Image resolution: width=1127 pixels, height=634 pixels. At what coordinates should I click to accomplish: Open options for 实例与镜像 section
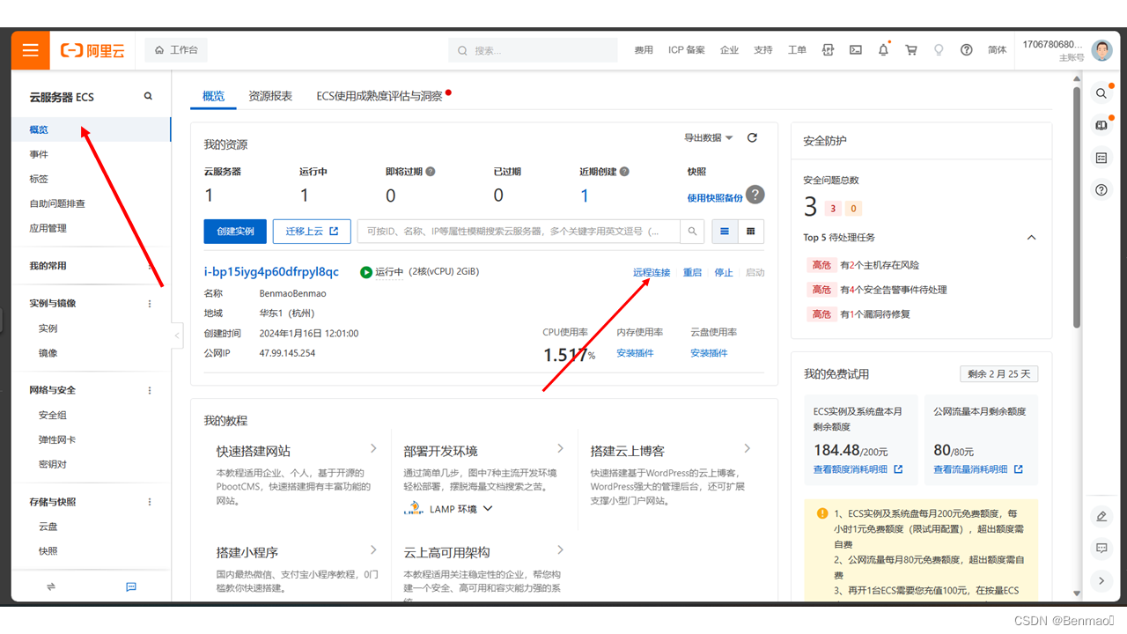click(x=150, y=304)
